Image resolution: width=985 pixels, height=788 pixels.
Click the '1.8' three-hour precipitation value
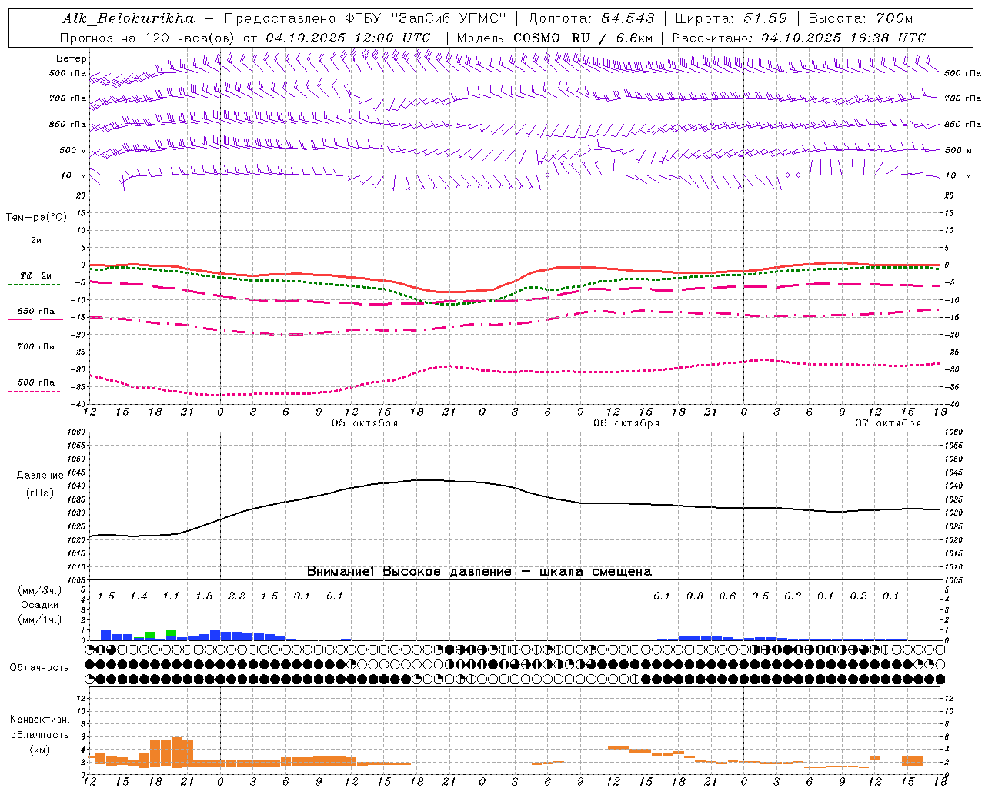204,596
